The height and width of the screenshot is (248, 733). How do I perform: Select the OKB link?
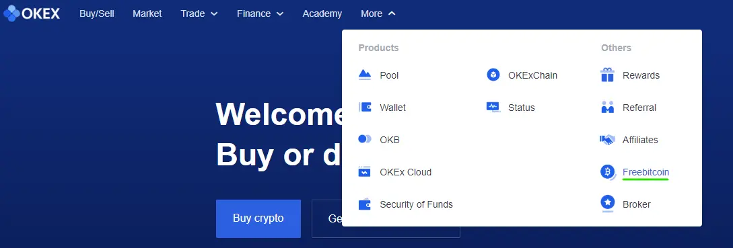tap(390, 140)
